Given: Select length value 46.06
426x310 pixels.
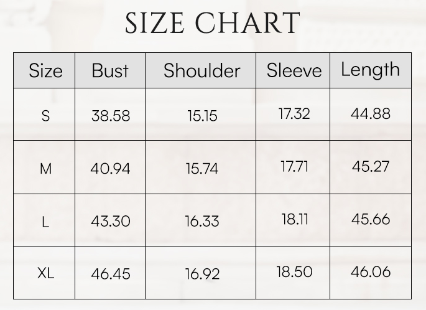Looking at the screenshot, I should click(371, 271).
